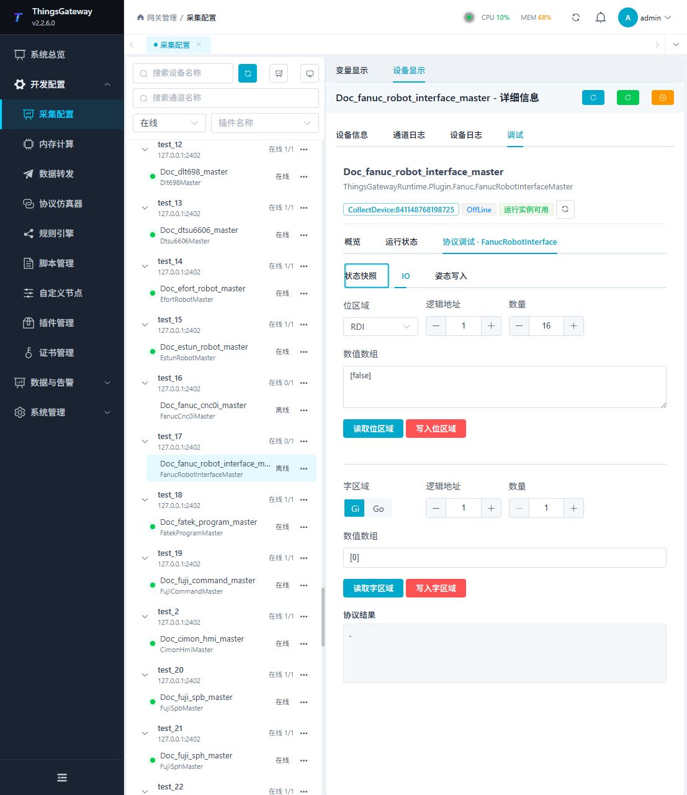Collapse the sidebar with the bottom menu icon

point(62,778)
